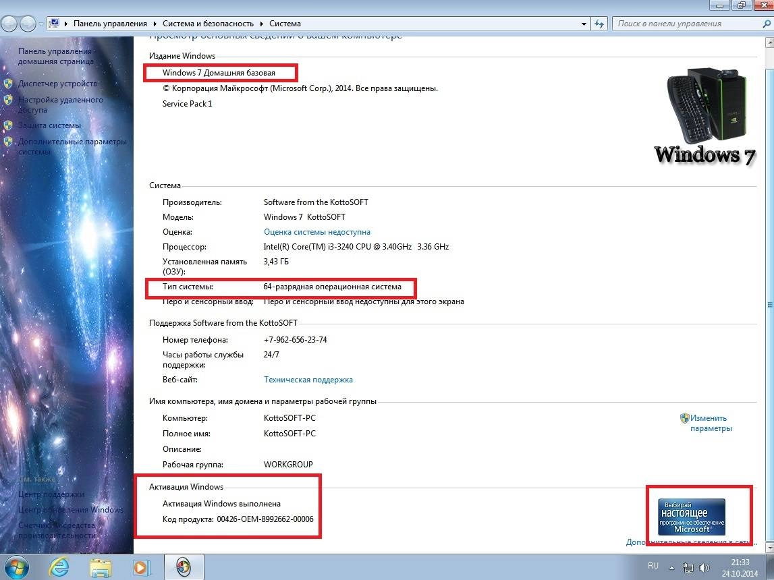Select phone number +7-962-656-23-74
Viewport: 774px width, 580px height.
point(295,340)
